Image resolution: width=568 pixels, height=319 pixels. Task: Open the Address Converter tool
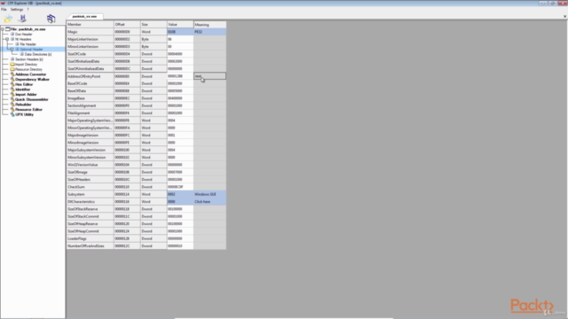(31, 74)
